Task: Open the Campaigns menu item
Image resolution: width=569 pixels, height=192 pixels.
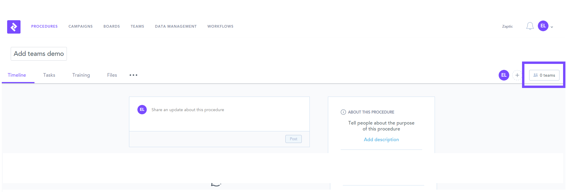Action: (81, 26)
